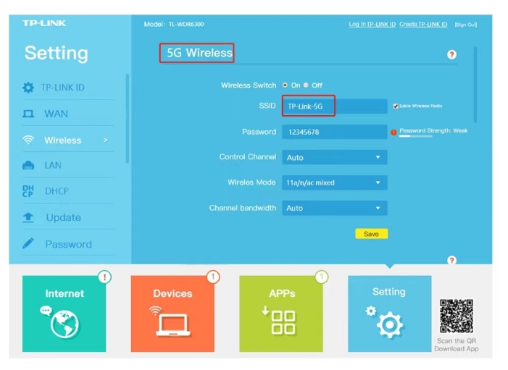Expand the Channel bandwidth dropdown
The width and height of the screenshot is (508, 370).
(335, 208)
